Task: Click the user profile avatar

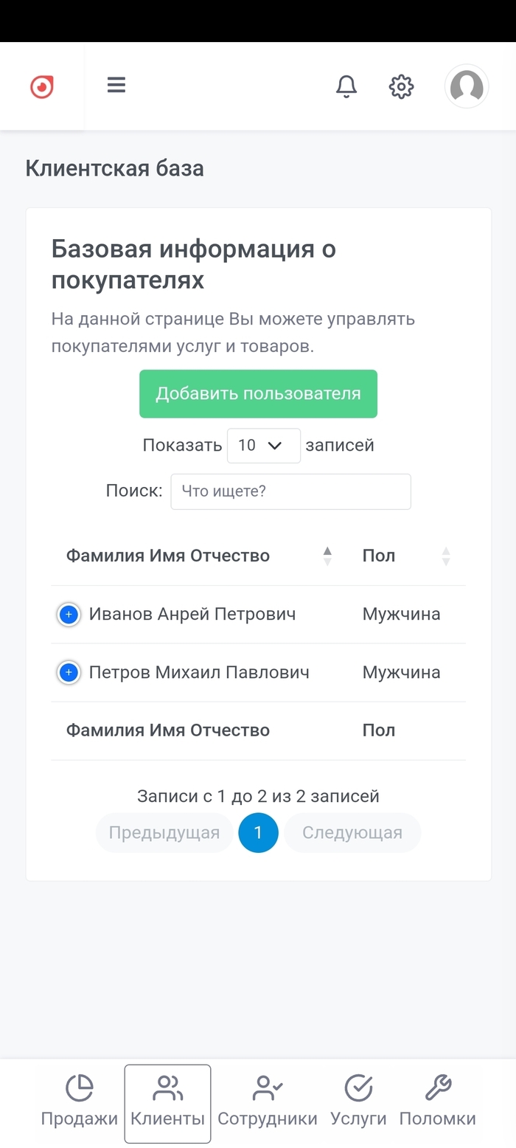Action: coord(467,86)
